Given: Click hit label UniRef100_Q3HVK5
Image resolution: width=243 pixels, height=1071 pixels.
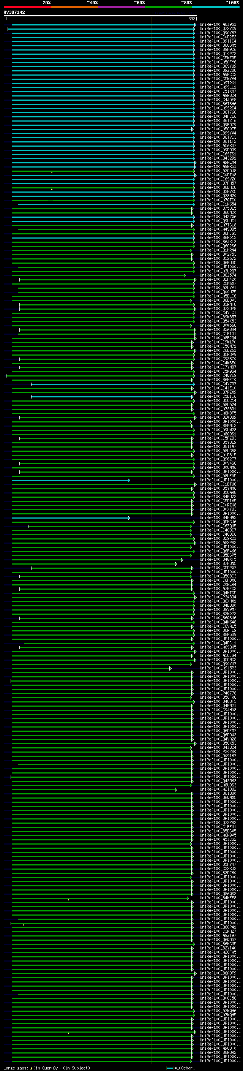Looking at the screenshot, I should click(218, 191).
